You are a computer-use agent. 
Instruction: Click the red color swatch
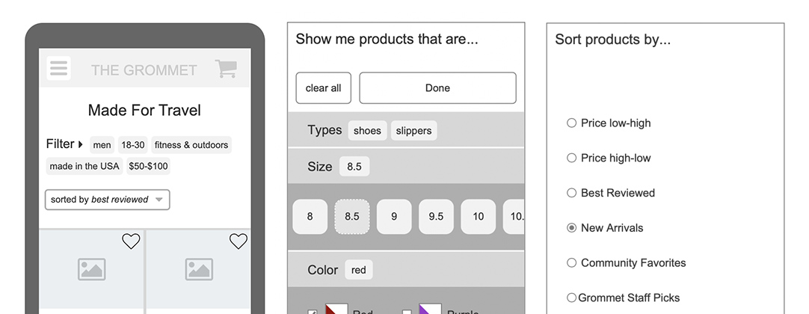click(336, 310)
